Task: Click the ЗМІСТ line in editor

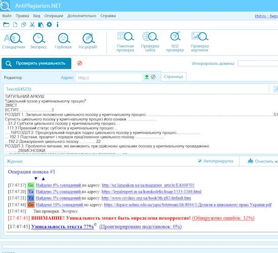Action: 11,105
